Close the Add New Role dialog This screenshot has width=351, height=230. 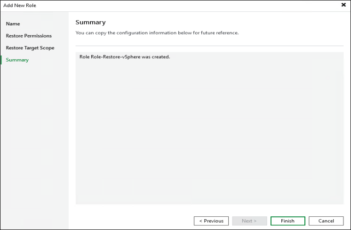pyautogui.click(x=343, y=5)
